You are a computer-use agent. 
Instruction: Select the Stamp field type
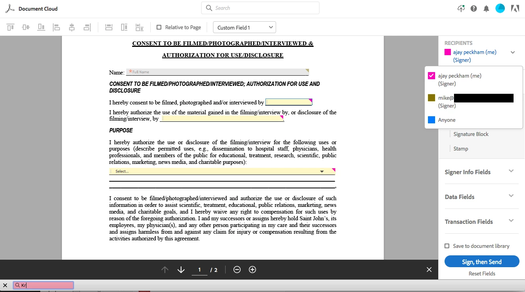[x=461, y=149]
